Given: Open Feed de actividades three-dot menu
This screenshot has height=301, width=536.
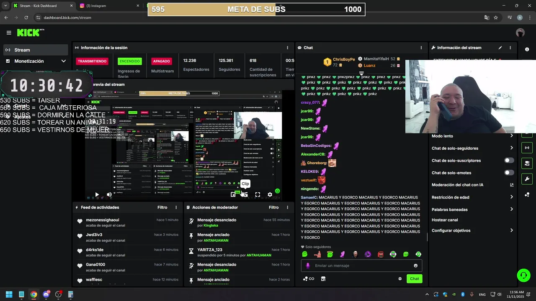Looking at the screenshot, I should (176, 207).
